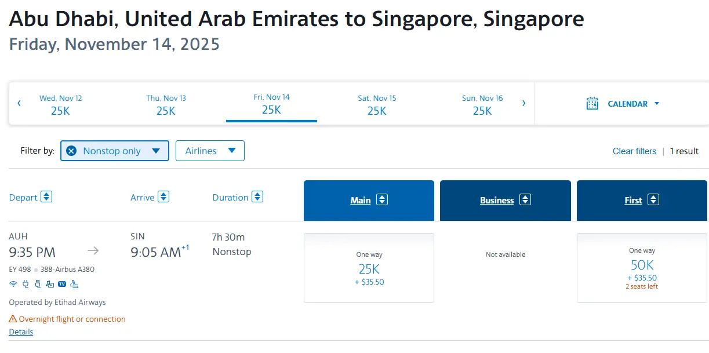Choose the First 50K one way fare
Image resolution: width=709 pixels, height=353 pixels.
tap(642, 268)
